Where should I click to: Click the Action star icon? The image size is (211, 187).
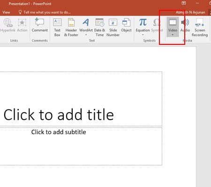coord(22,22)
